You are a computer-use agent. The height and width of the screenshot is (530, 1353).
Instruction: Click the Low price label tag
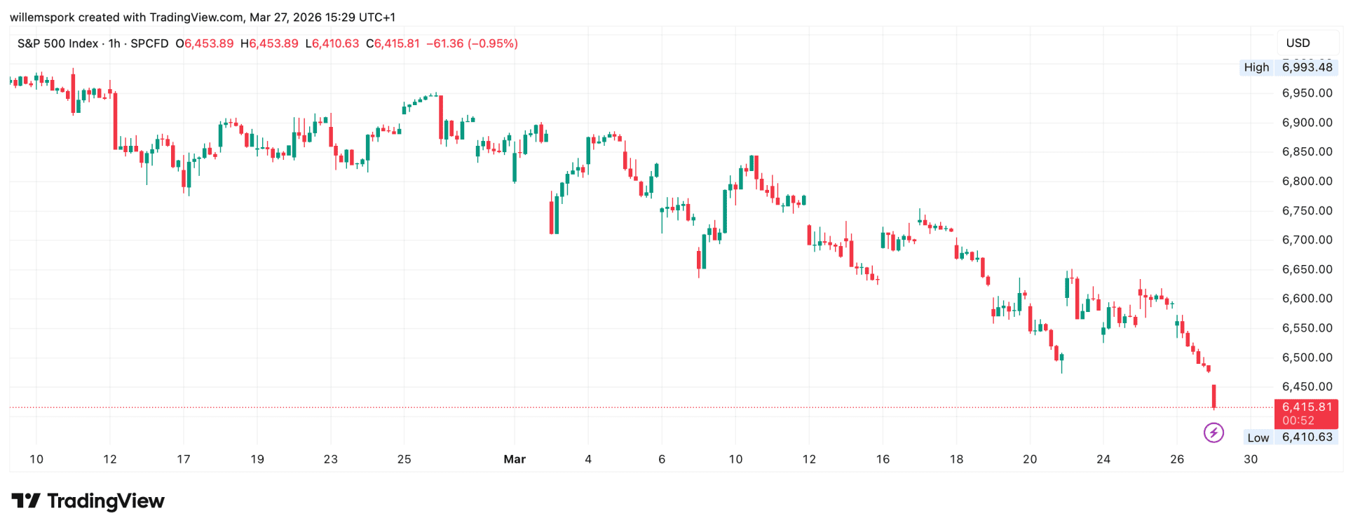coord(1258,437)
